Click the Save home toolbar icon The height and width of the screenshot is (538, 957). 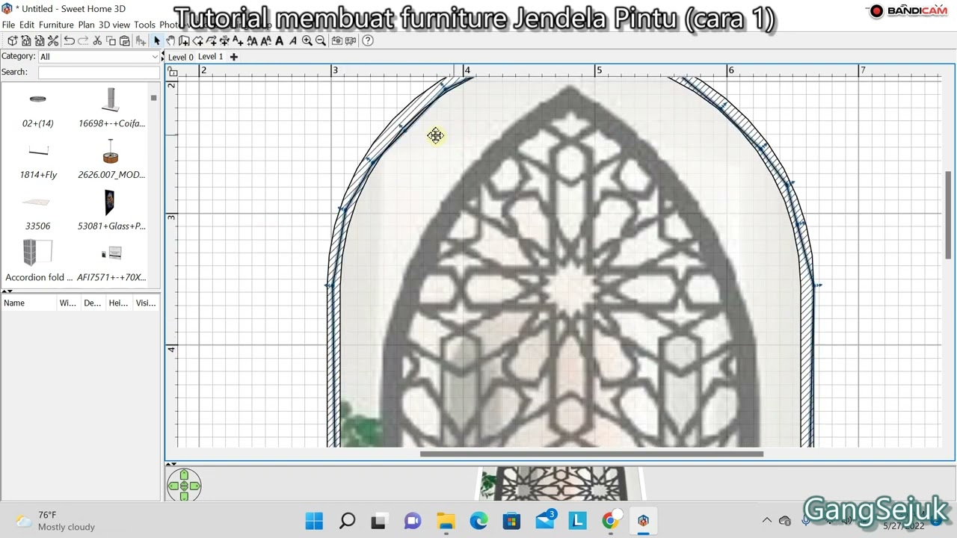tap(39, 40)
